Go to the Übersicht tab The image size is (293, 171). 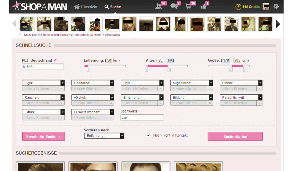tap(86, 7)
